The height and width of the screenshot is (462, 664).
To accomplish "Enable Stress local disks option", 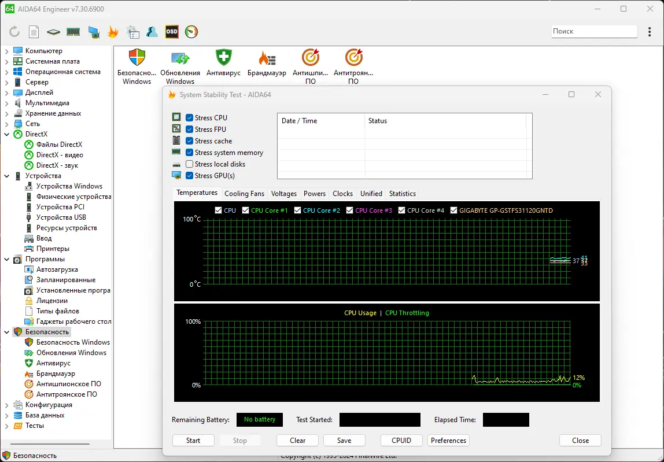I will coord(190,164).
